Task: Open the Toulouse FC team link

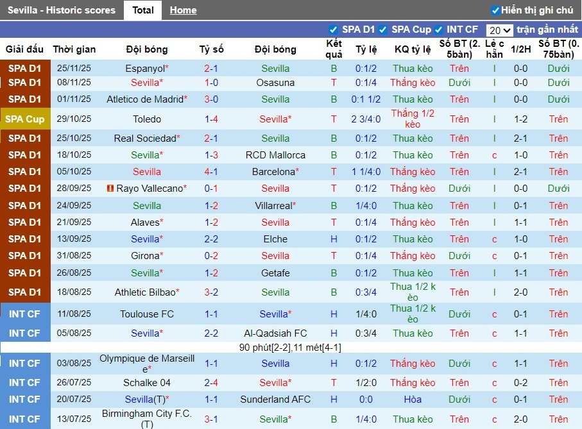Action: click(x=147, y=314)
